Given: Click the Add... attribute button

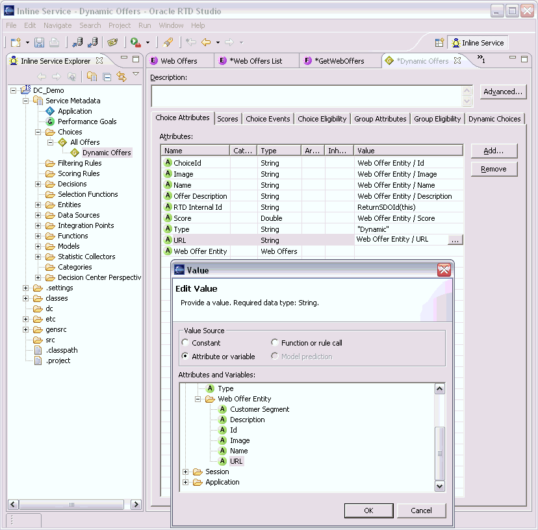Looking at the screenshot, I should tap(493, 151).
